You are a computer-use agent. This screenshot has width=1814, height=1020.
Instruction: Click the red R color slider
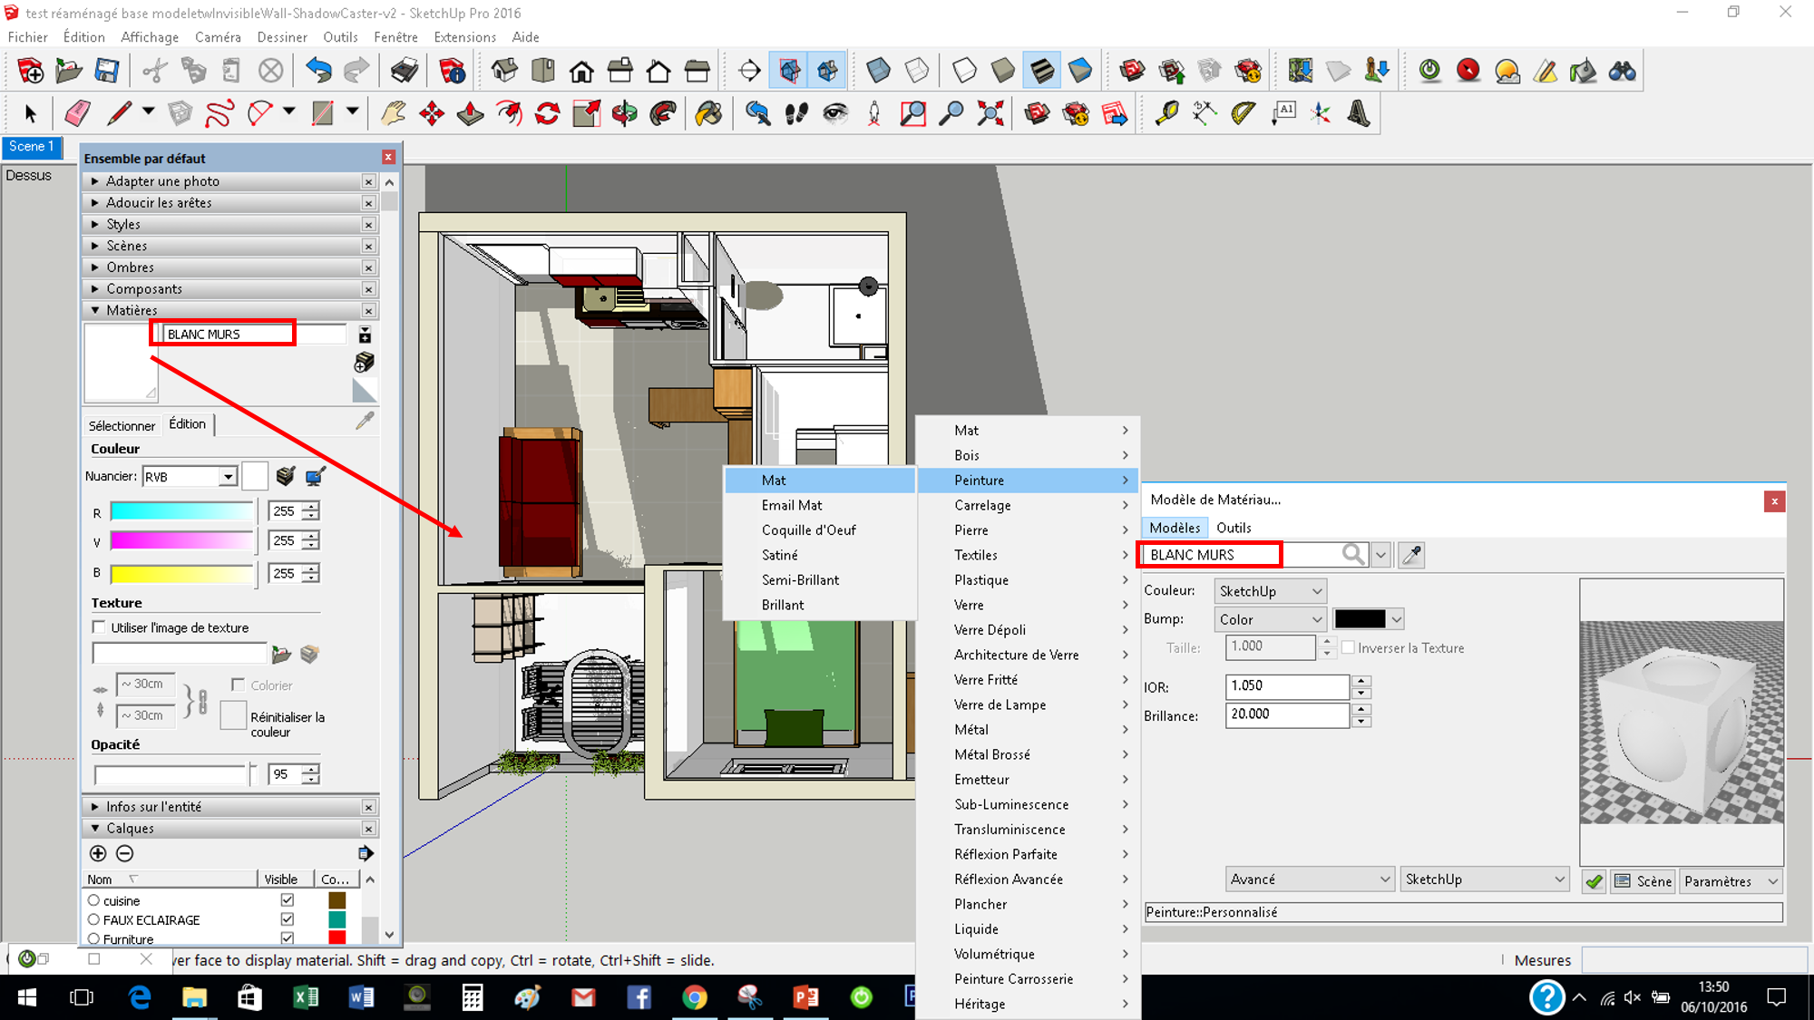[181, 511]
